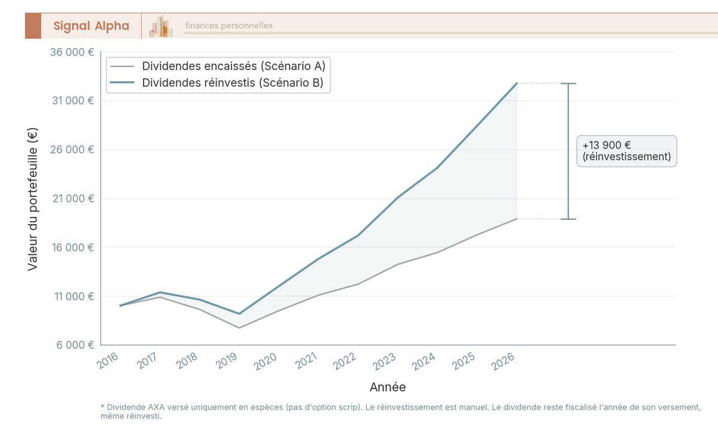The height and width of the screenshot is (431, 718).
Task: Click the '36 000 €' y-axis label
Action: tap(71, 52)
